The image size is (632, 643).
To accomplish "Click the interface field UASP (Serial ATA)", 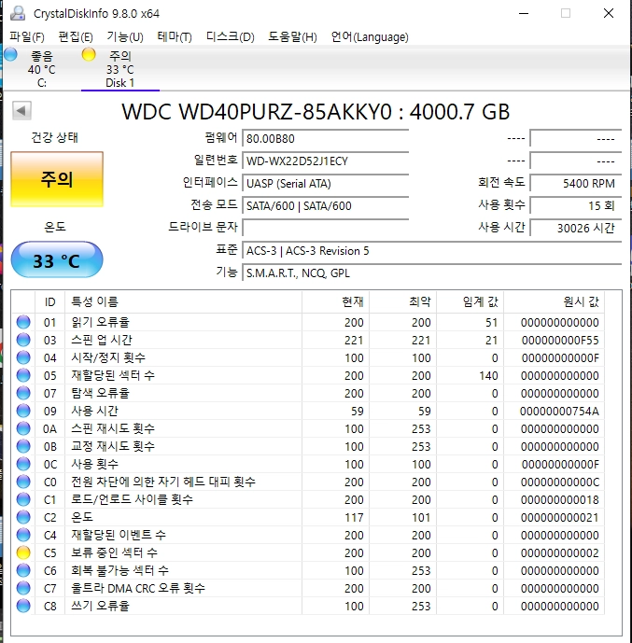I will [326, 183].
